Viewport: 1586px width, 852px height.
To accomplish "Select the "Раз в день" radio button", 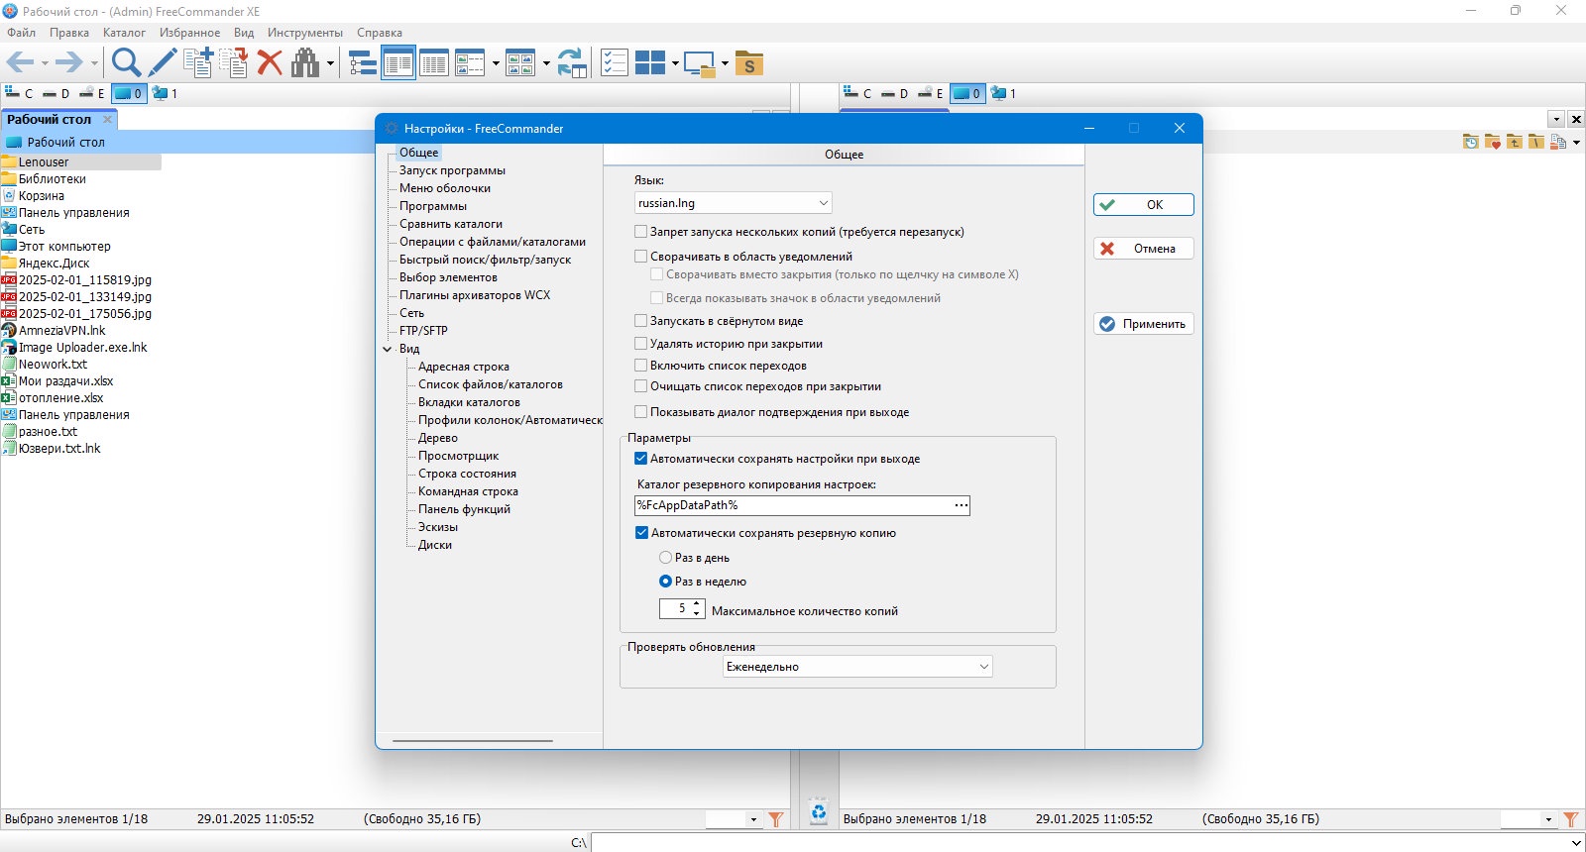I will pos(666,558).
